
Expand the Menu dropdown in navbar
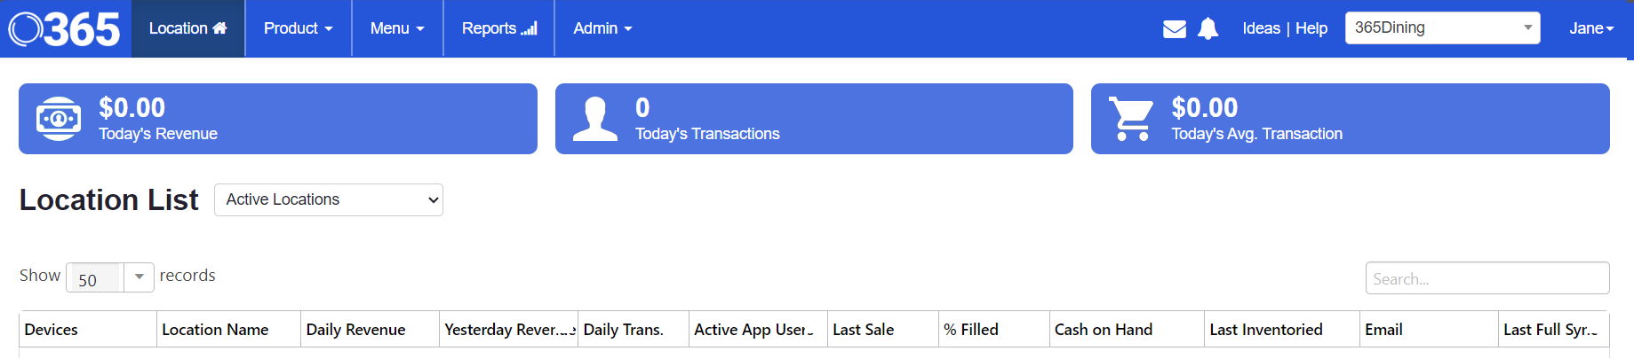(x=397, y=28)
